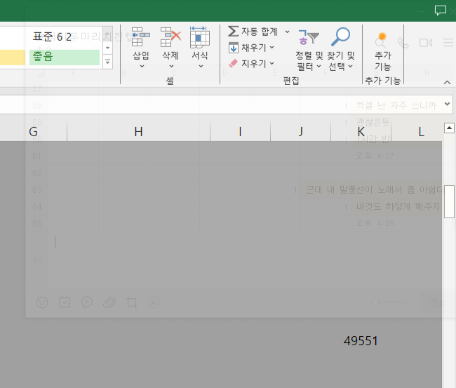This screenshot has height=388, width=456.
Task: Apply the yellow Neutral cell style swatch
Action: coord(13,58)
